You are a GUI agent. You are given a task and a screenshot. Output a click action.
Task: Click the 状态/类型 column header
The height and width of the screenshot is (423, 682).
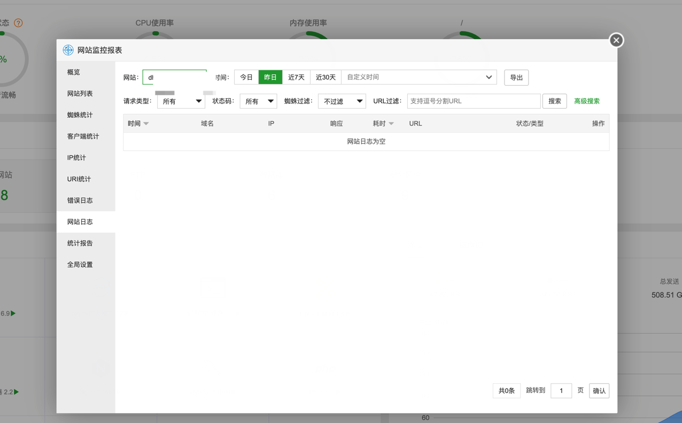[530, 124]
